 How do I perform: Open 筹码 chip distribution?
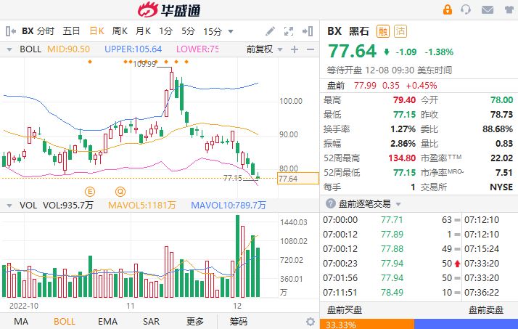click(x=238, y=322)
